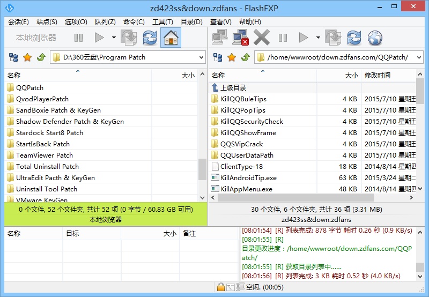Screen dimensions: 429x297
Task: Click the remote list horizontal scrollbar thumb
Action: 295,197
